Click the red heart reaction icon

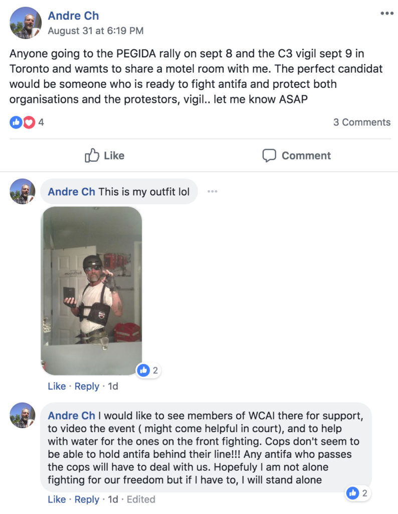point(29,122)
